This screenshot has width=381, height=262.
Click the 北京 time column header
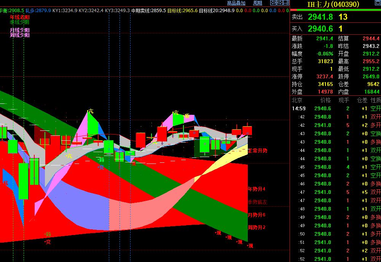pyautogui.click(x=297, y=100)
